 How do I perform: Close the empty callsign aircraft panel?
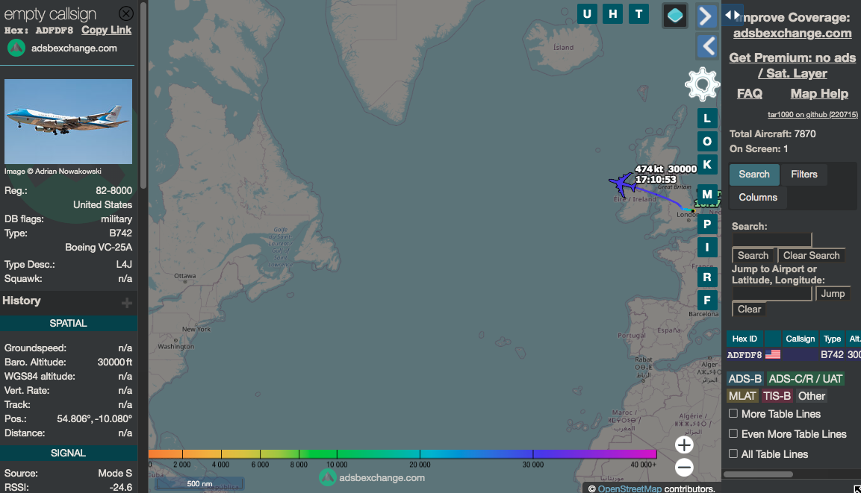click(x=125, y=13)
